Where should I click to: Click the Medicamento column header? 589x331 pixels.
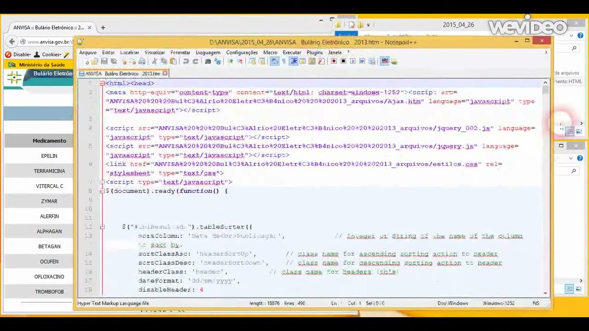point(49,141)
